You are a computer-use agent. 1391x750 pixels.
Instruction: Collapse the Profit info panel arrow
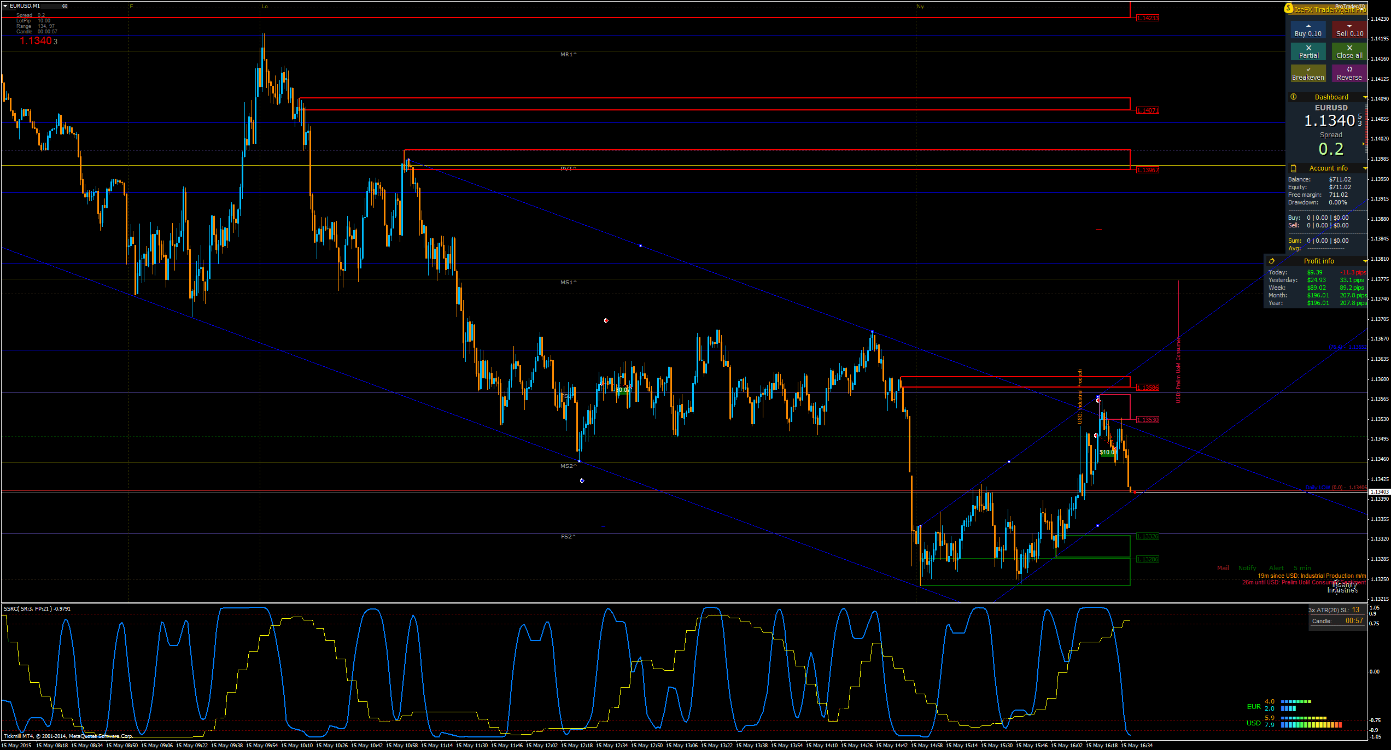1365,261
